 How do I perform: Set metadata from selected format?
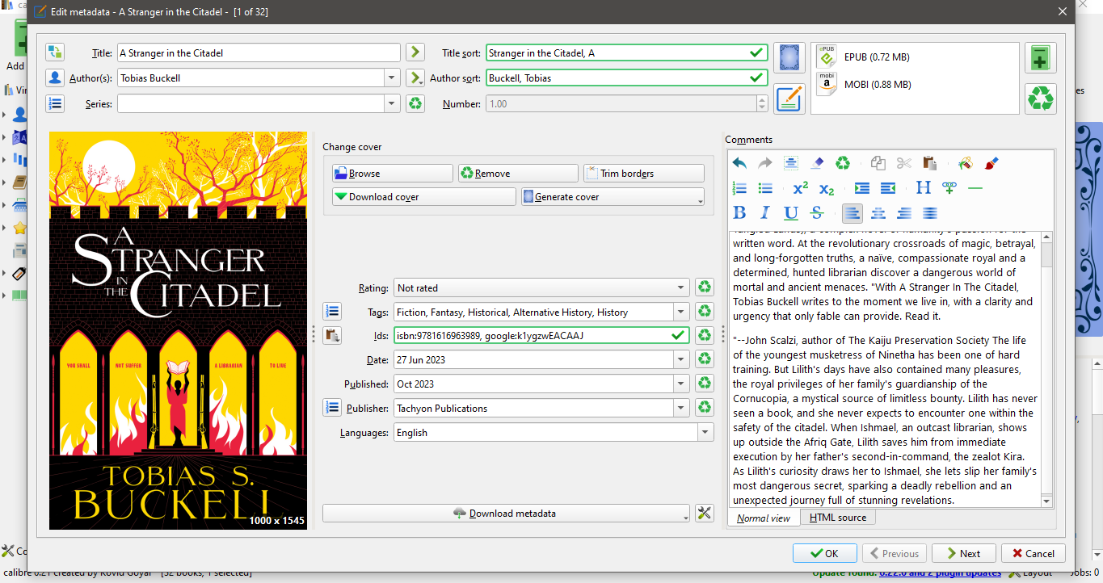[x=789, y=99]
